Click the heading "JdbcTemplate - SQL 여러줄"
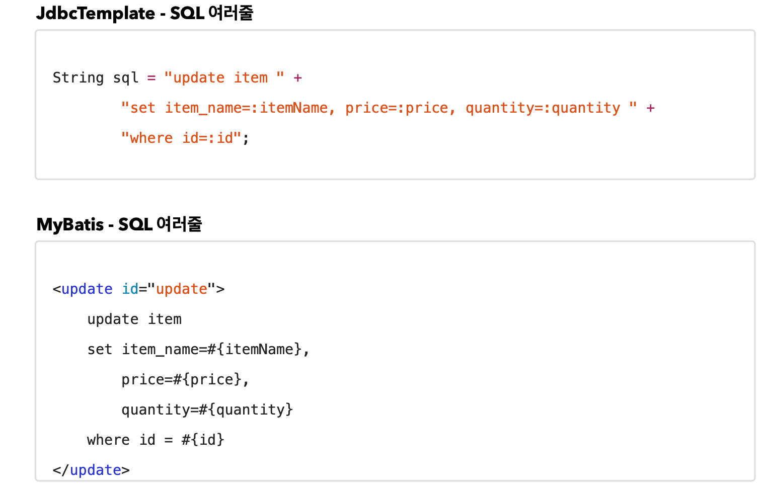Viewport: 769px width, 489px height. click(144, 13)
